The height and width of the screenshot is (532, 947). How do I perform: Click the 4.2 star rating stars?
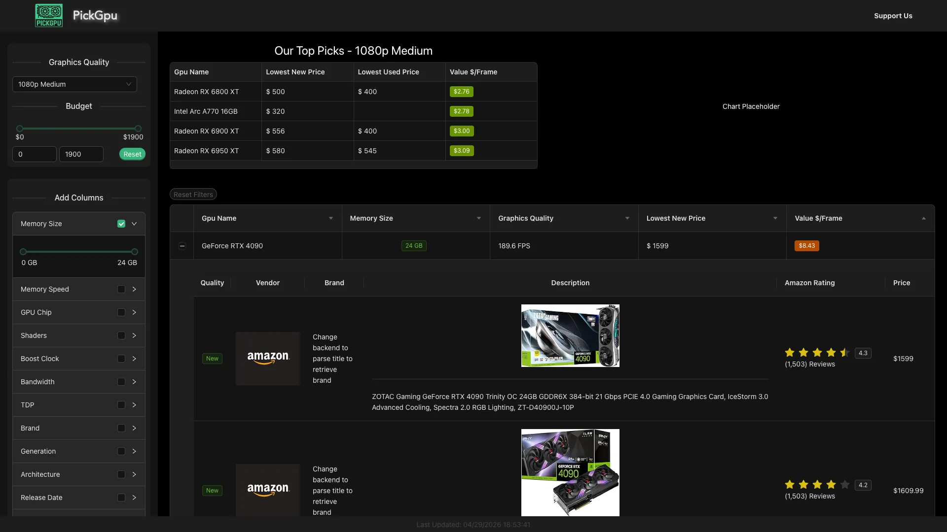click(x=817, y=485)
